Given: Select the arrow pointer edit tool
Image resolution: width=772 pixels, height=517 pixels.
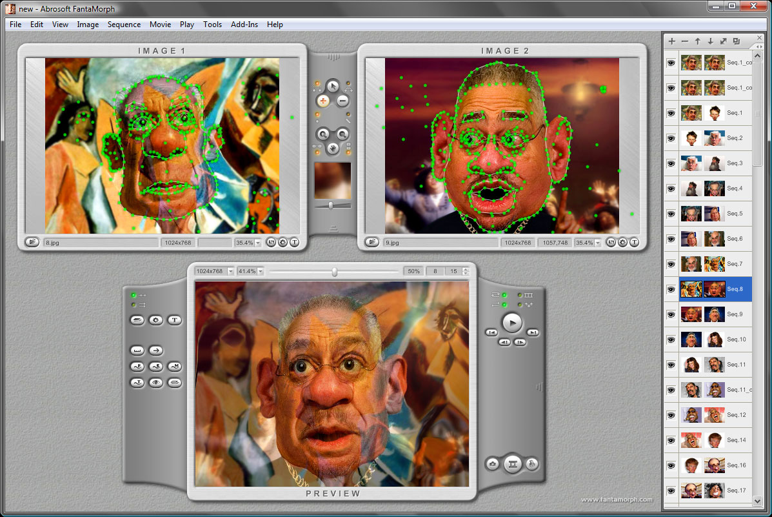Looking at the screenshot, I should [x=333, y=86].
